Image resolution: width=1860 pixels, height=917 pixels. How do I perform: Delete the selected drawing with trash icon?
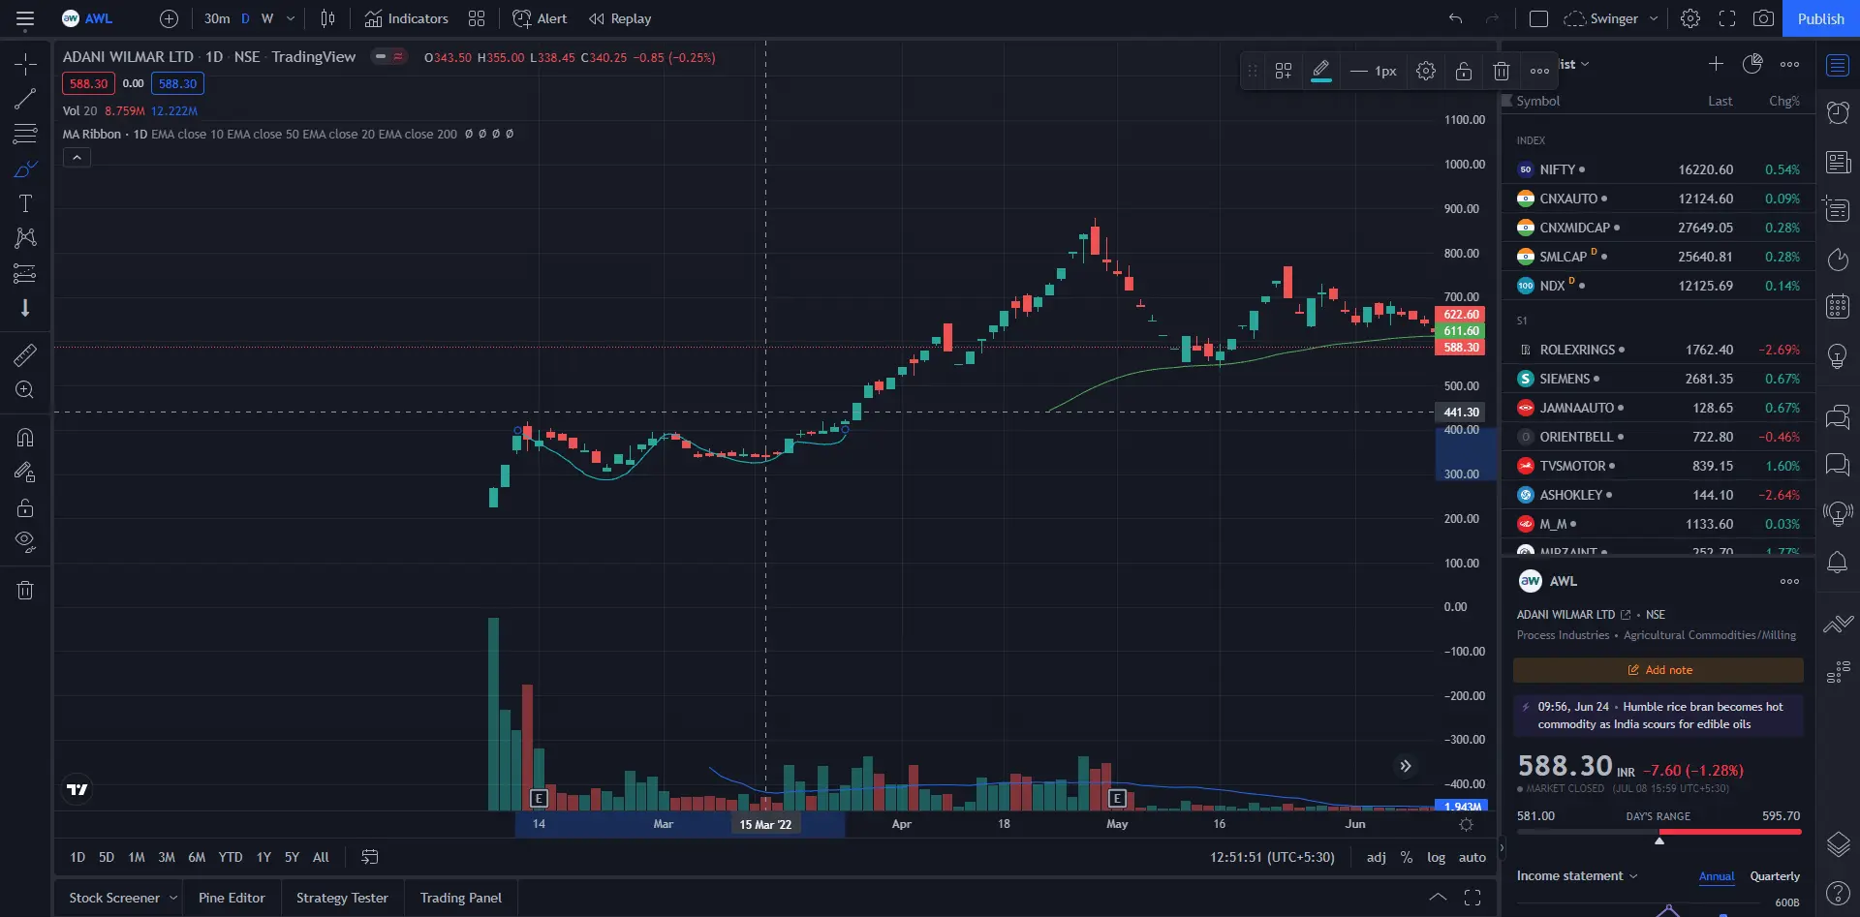[1501, 71]
